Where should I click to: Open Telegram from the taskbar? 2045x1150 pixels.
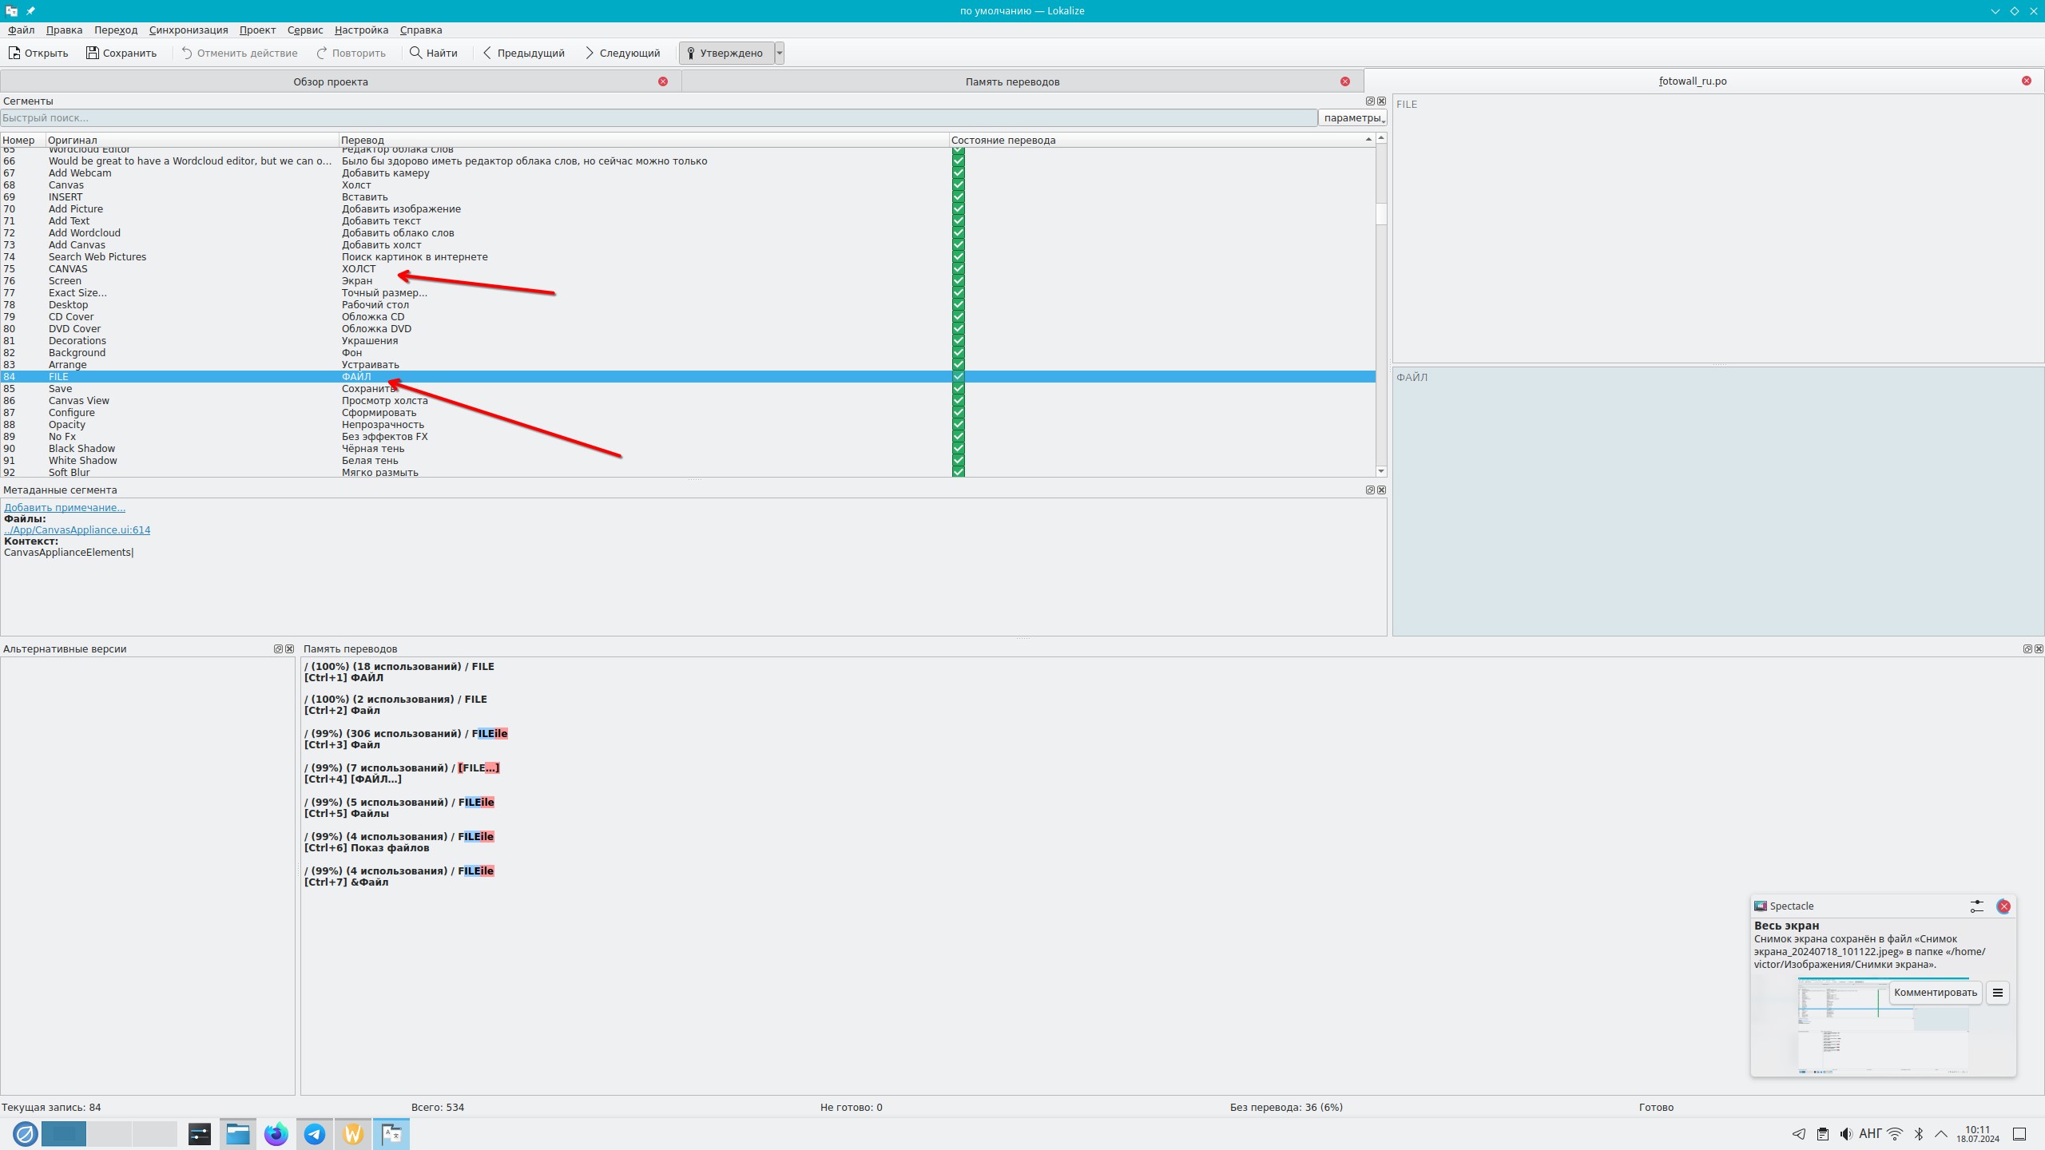click(315, 1134)
